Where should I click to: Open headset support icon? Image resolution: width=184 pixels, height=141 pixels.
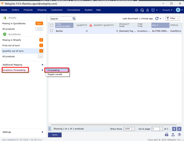tap(142, 10)
